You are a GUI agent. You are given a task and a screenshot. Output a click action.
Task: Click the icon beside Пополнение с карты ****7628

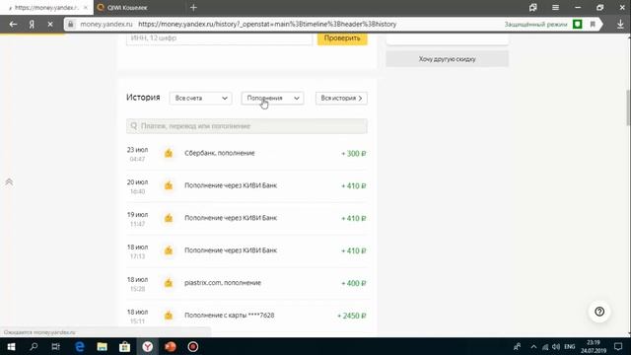[169, 316]
